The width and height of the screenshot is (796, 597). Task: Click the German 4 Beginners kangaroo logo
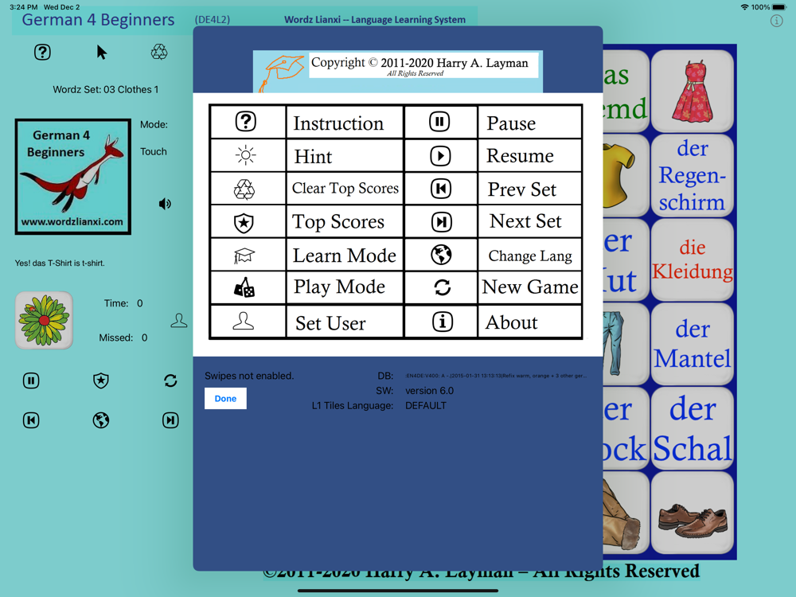click(x=73, y=177)
